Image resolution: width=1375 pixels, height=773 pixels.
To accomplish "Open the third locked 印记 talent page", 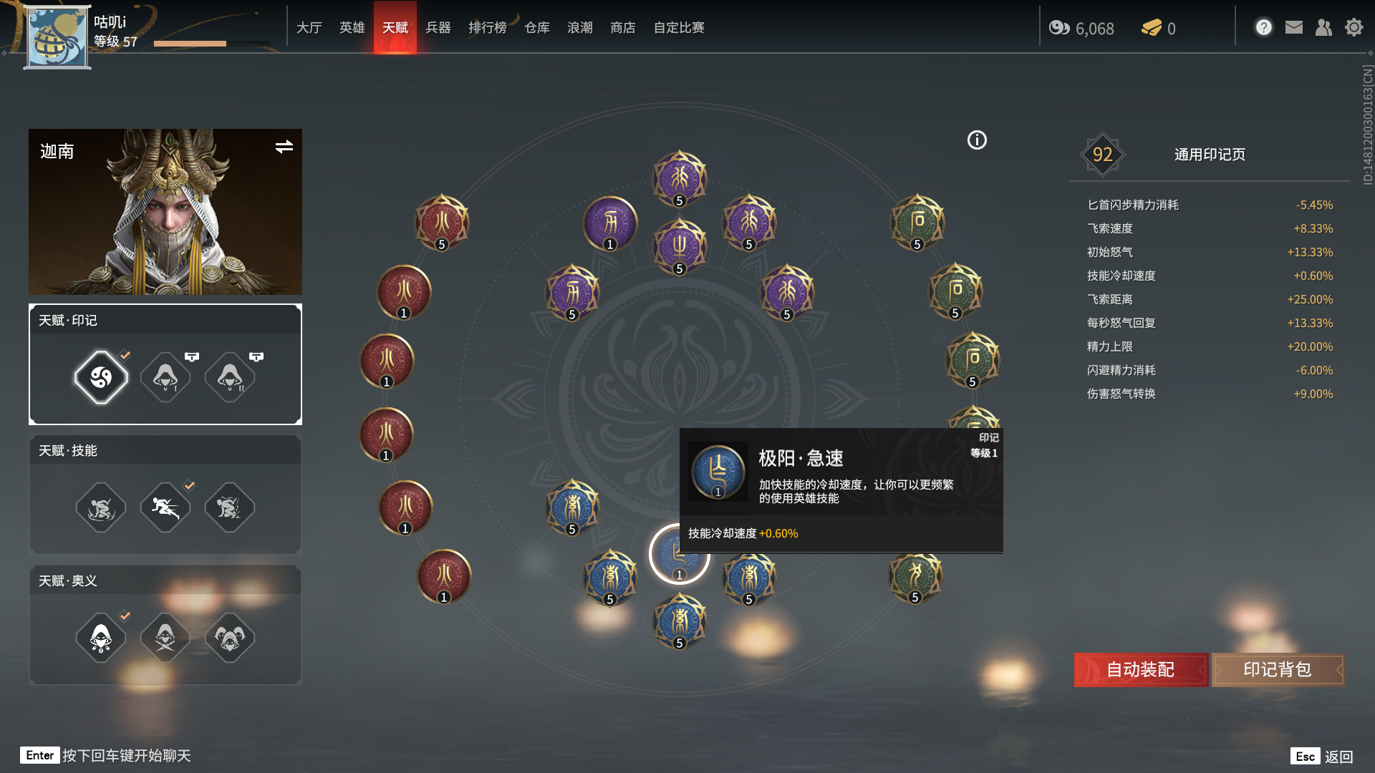I will pyautogui.click(x=230, y=377).
